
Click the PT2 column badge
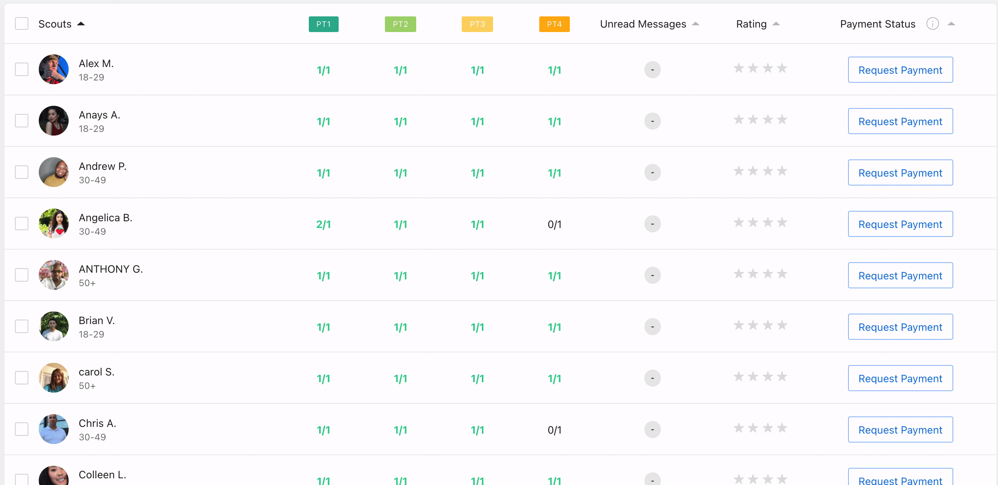coord(400,24)
